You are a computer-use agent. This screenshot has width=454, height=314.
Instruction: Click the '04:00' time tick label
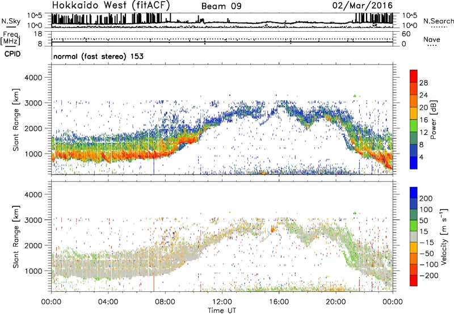[108, 302]
